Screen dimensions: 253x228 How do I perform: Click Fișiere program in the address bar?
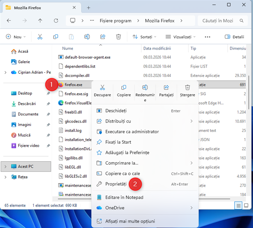(x=116, y=21)
